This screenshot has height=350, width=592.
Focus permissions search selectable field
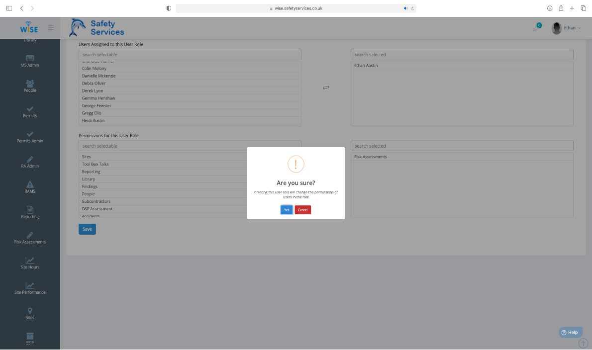(x=190, y=146)
